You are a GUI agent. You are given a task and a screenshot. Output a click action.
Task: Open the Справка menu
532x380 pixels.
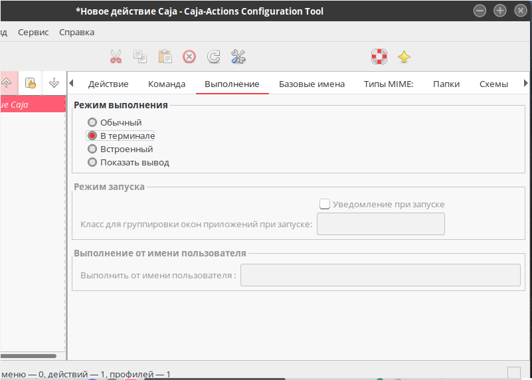pyautogui.click(x=76, y=33)
